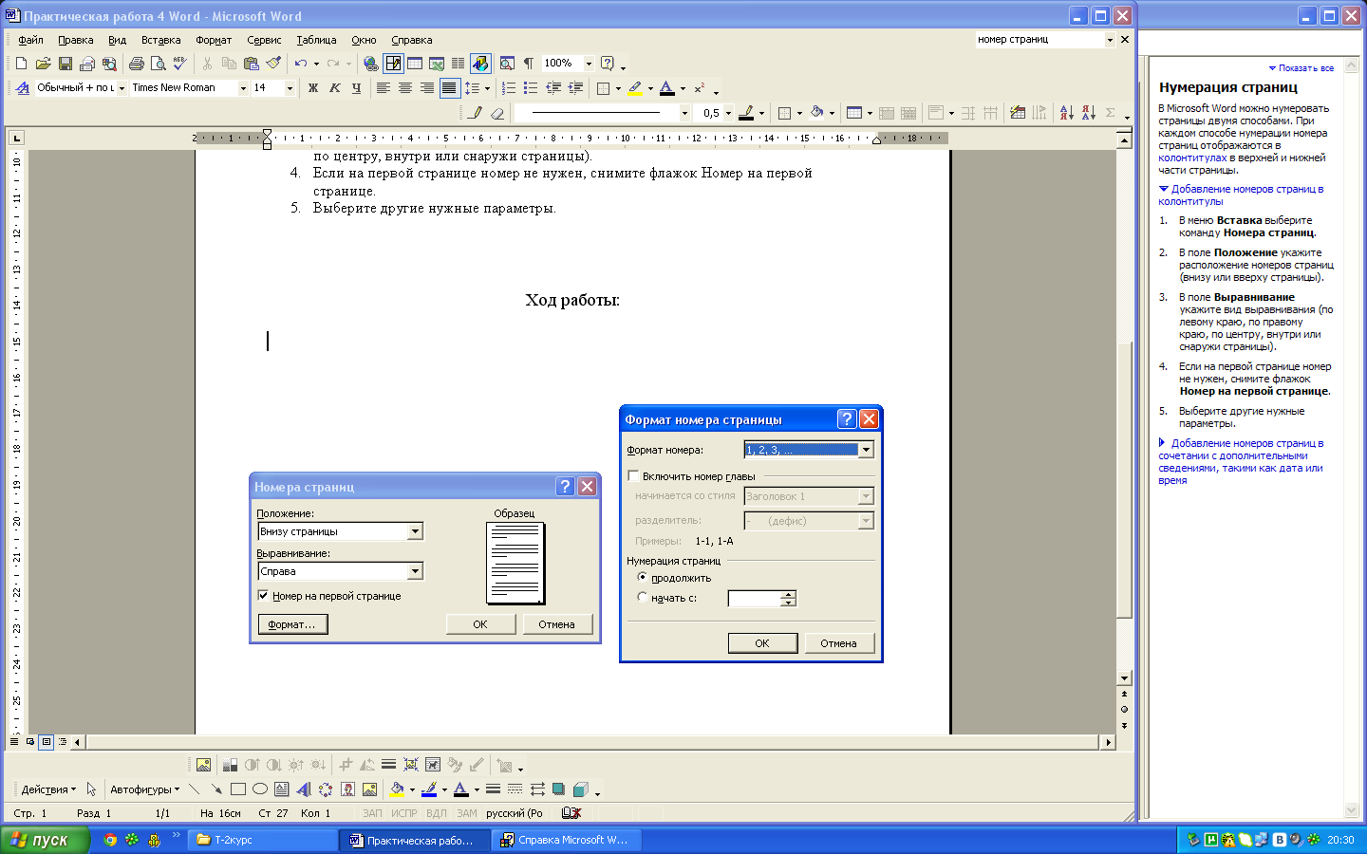This screenshot has width=1367, height=854.
Task: Apply underline formatting (Ч)
Action: [357, 88]
